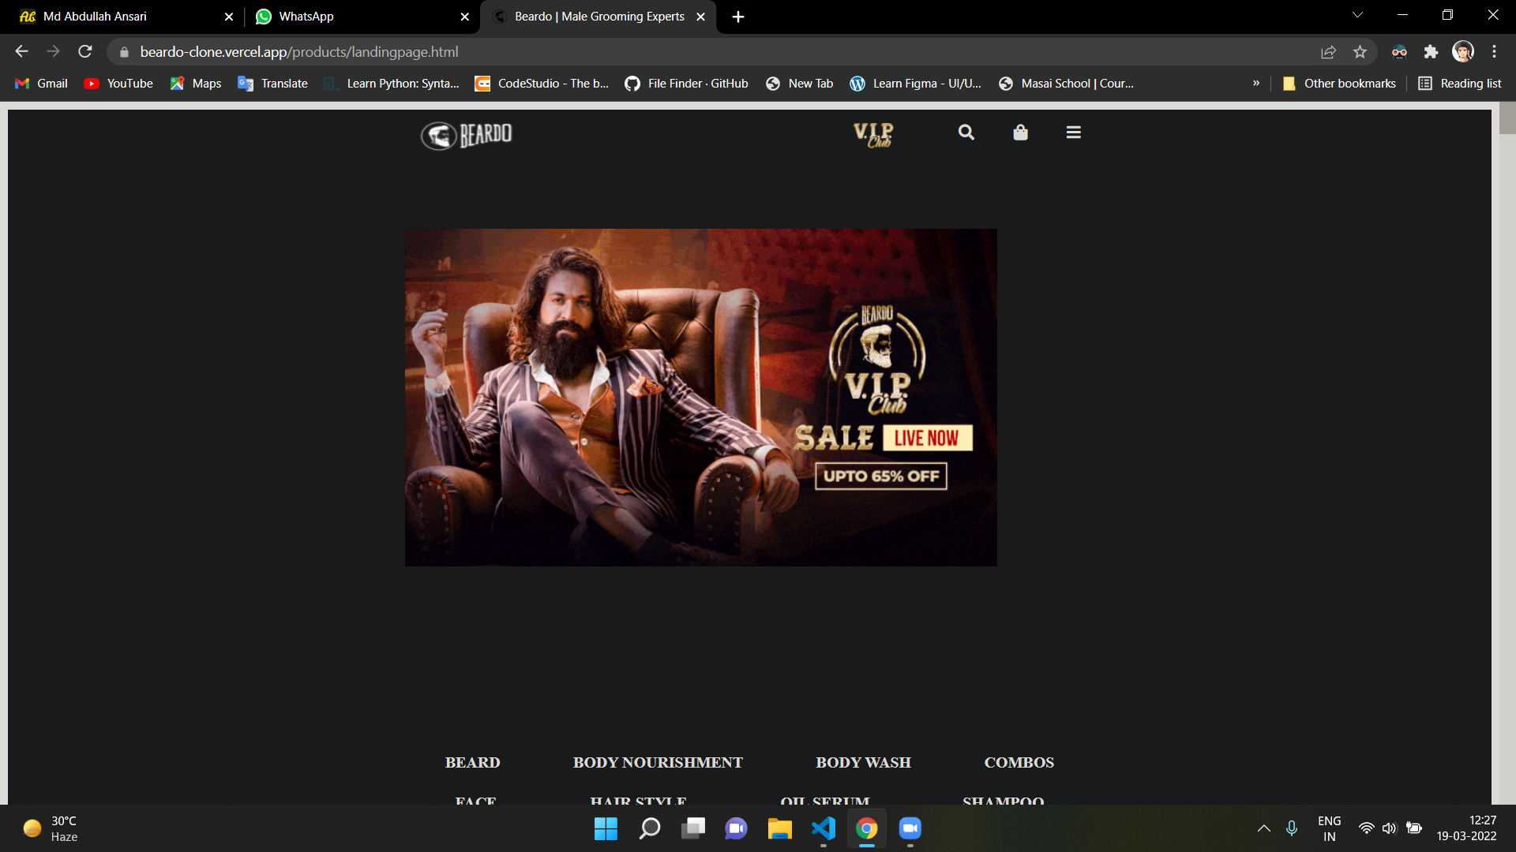1516x852 pixels.
Task: Open CodeStudio bookmark
Action: (542, 84)
